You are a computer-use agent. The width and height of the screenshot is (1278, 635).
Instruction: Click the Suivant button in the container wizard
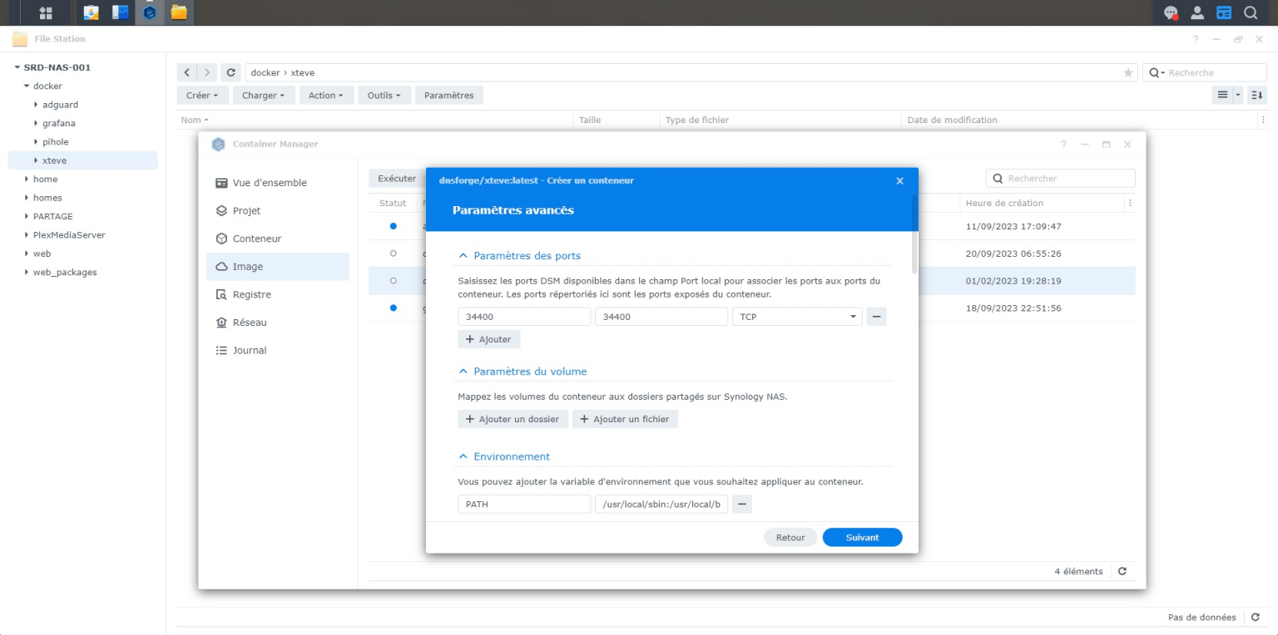862,537
